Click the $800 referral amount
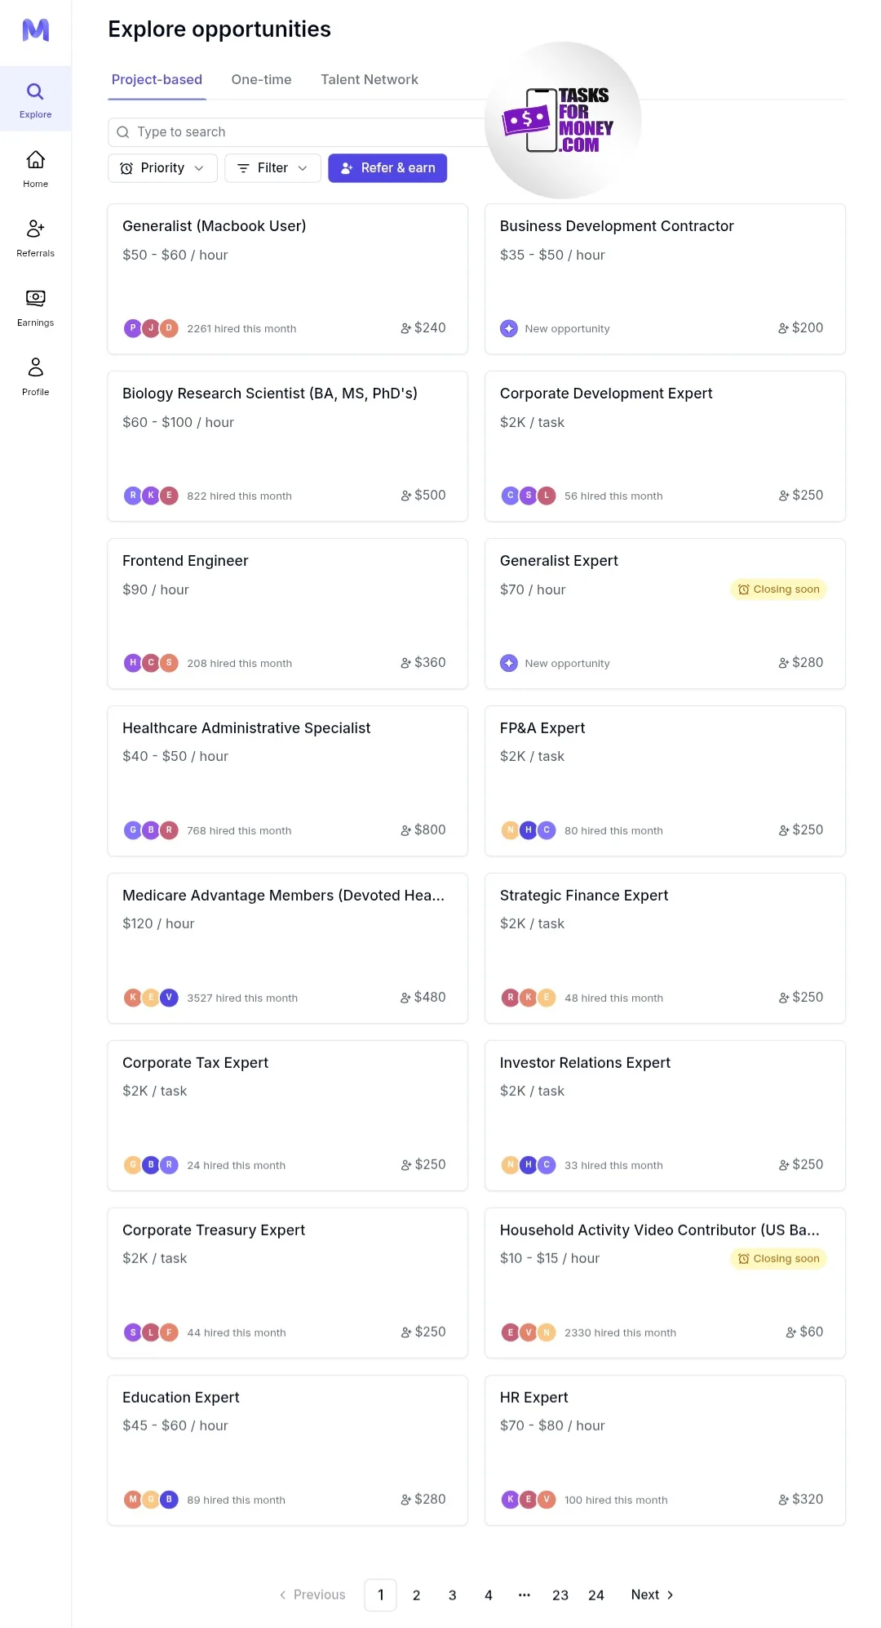 (430, 830)
